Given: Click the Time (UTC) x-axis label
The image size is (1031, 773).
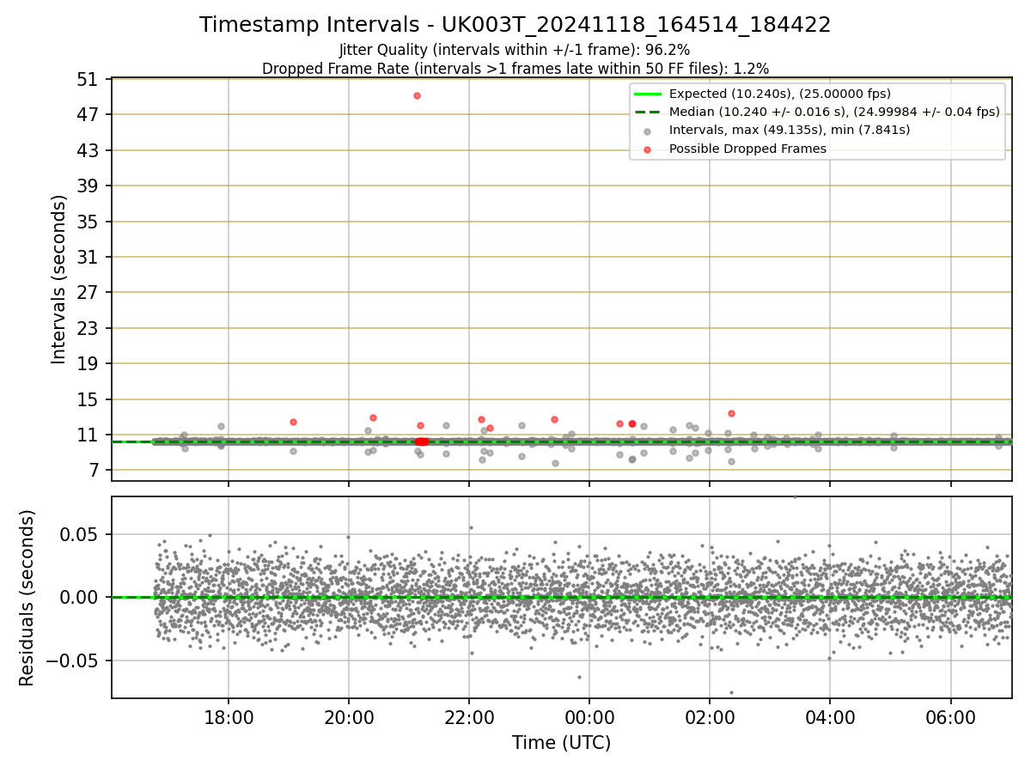Looking at the screenshot, I should point(562,743).
